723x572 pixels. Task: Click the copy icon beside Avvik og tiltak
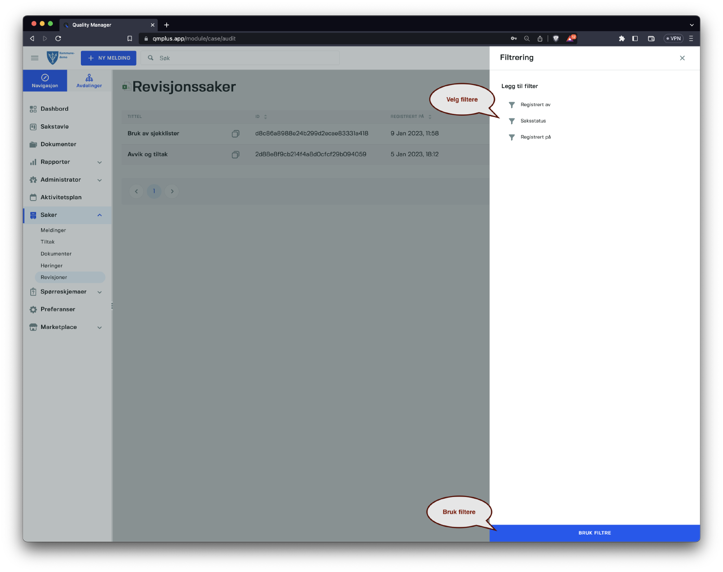click(x=235, y=155)
